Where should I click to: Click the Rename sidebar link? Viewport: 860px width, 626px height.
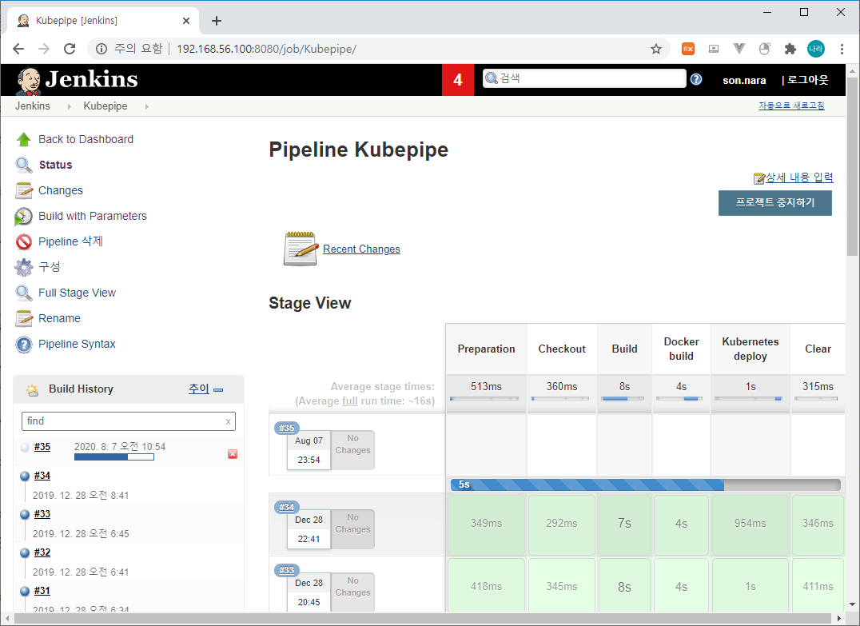pos(59,318)
